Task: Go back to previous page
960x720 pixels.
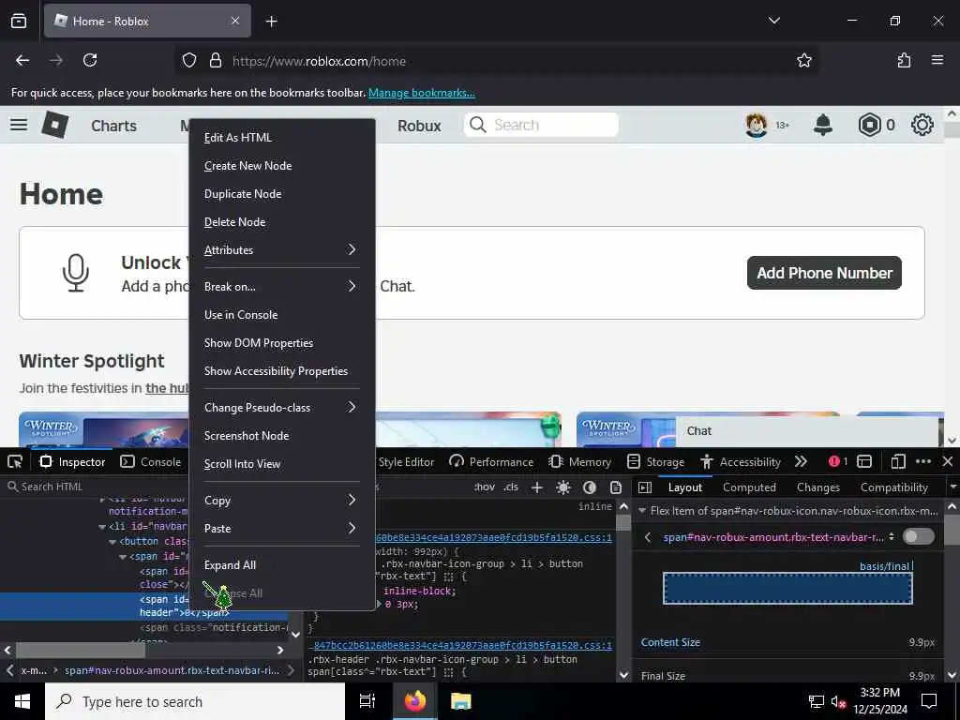Action: tap(22, 60)
